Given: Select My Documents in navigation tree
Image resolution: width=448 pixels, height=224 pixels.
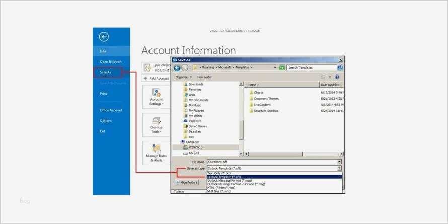Looking at the screenshot, I should click(x=198, y=100).
